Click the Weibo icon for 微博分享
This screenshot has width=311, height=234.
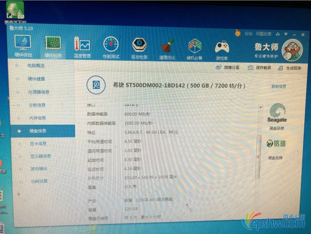pos(218,68)
